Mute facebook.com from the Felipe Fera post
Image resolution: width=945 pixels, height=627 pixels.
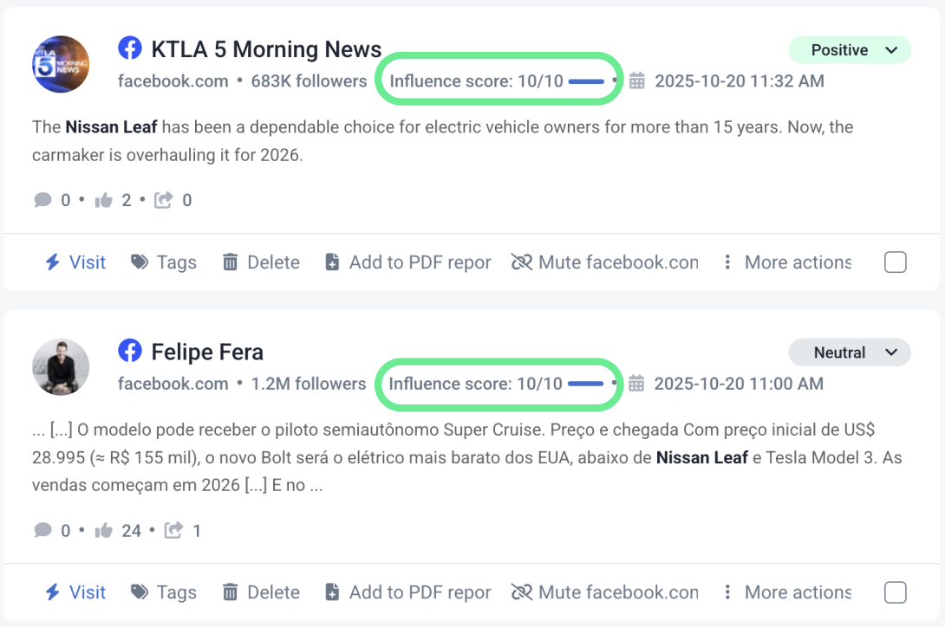pos(604,592)
